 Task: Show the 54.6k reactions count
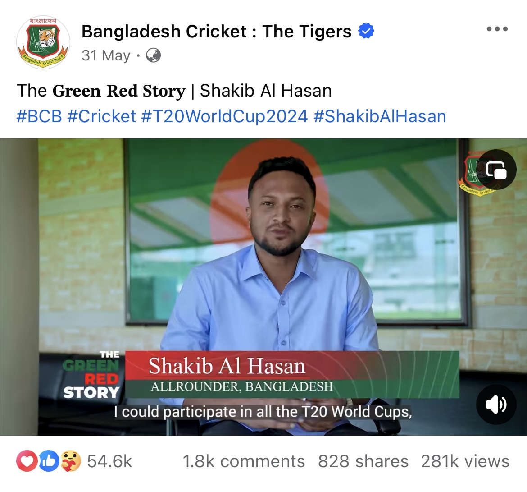click(x=109, y=461)
